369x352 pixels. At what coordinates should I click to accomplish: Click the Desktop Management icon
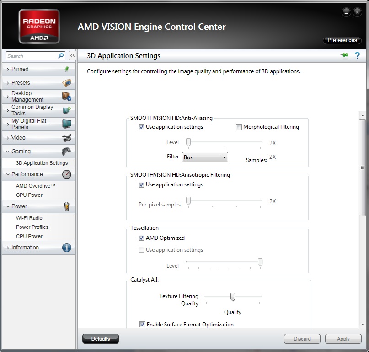67,97
